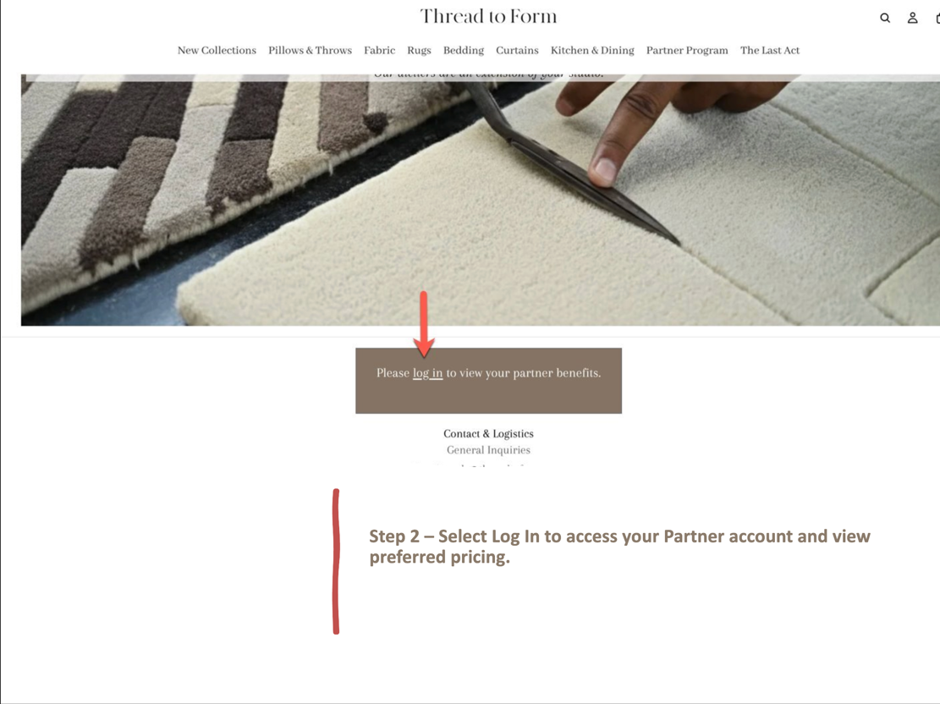
Task: Open Rugs category
Action: click(419, 51)
